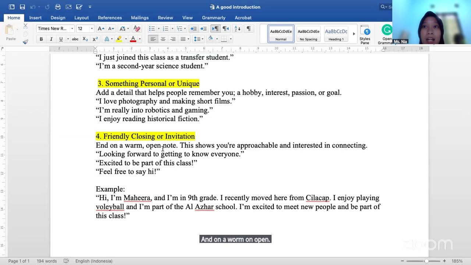The image size is (471, 265).
Task: Open Grammarly from the ribbon
Action: click(x=387, y=35)
